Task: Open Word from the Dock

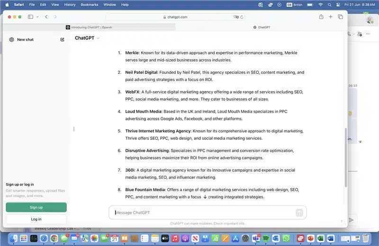Action: tap(331, 238)
